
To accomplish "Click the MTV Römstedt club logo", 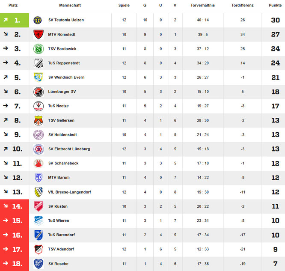I will pyautogui.click(x=39, y=35).
